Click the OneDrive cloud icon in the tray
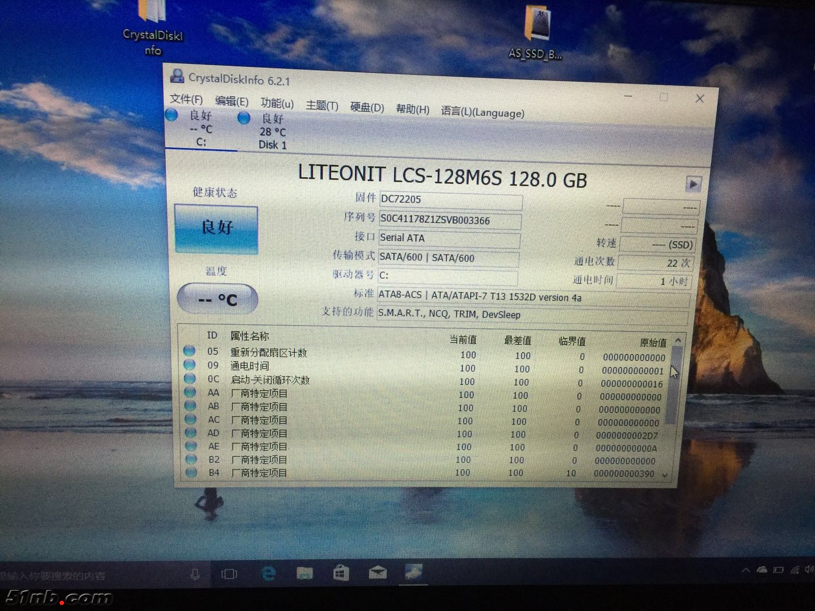The width and height of the screenshot is (815, 611). click(762, 570)
